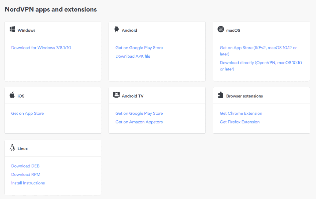Click the Linux card heading text

23,149
